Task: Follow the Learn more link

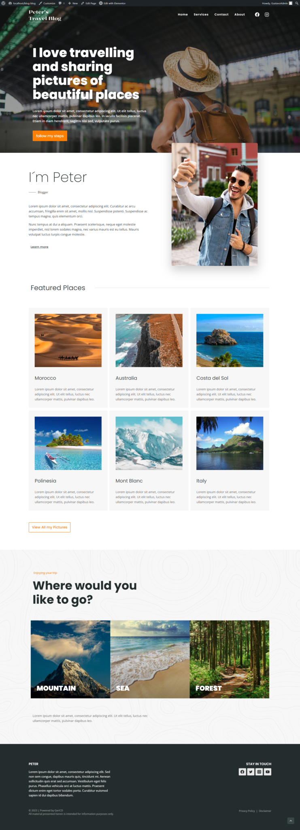Action: [39, 247]
